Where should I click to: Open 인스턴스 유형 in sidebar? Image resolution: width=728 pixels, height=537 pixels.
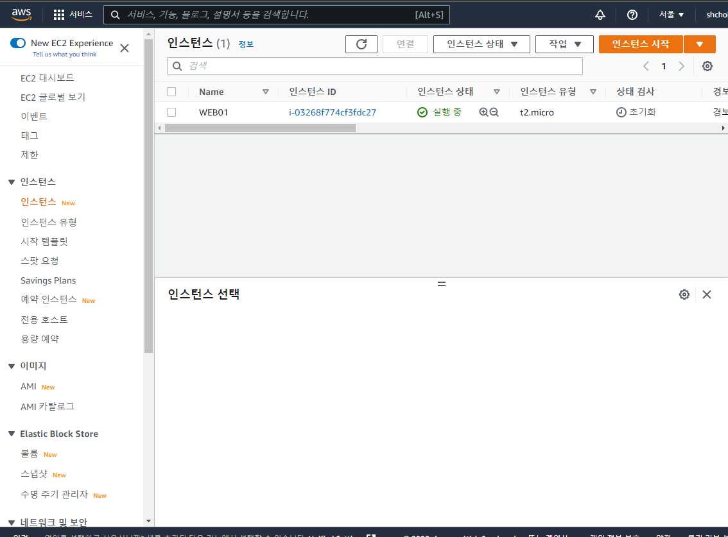pos(49,223)
